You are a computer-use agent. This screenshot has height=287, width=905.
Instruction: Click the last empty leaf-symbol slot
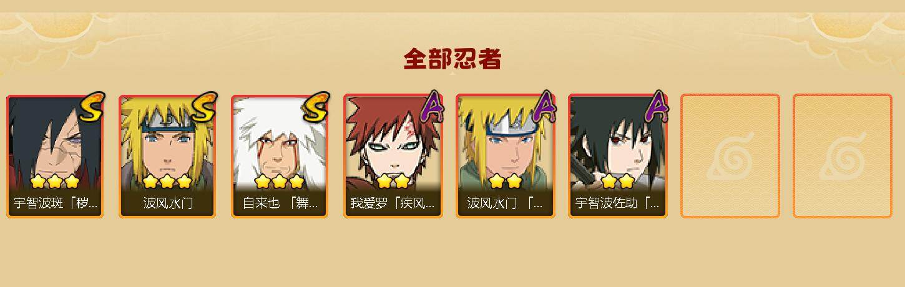[x=842, y=156]
